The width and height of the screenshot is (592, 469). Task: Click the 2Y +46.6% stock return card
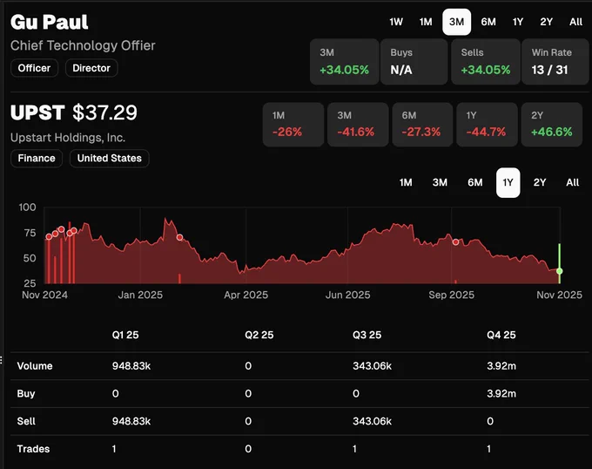[552, 125]
